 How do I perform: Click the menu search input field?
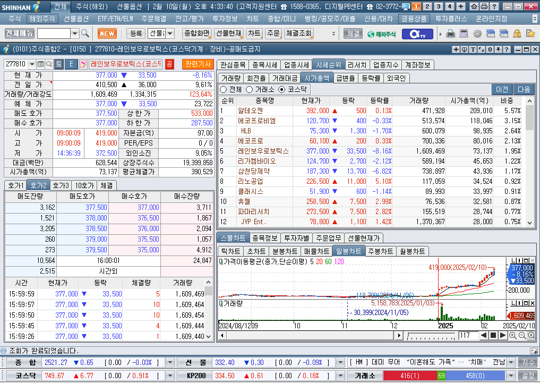pyautogui.click(x=54, y=33)
